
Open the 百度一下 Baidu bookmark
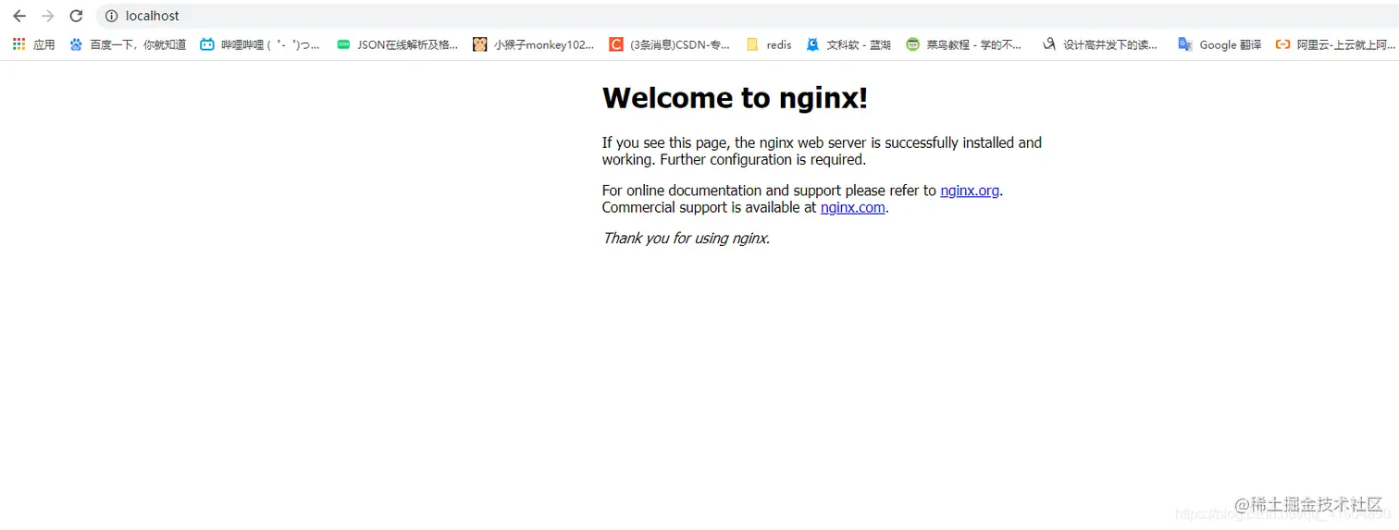click(128, 44)
